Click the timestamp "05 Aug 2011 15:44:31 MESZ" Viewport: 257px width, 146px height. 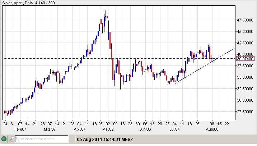pyautogui.click(x=105, y=140)
